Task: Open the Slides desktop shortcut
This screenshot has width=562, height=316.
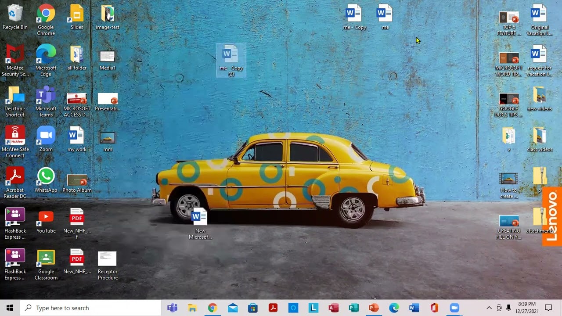Action: tap(77, 18)
